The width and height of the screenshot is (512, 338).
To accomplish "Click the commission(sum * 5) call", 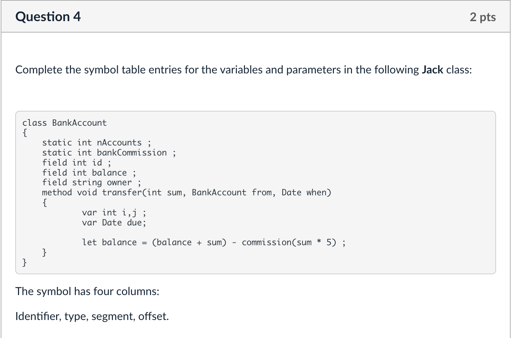I will (x=289, y=242).
